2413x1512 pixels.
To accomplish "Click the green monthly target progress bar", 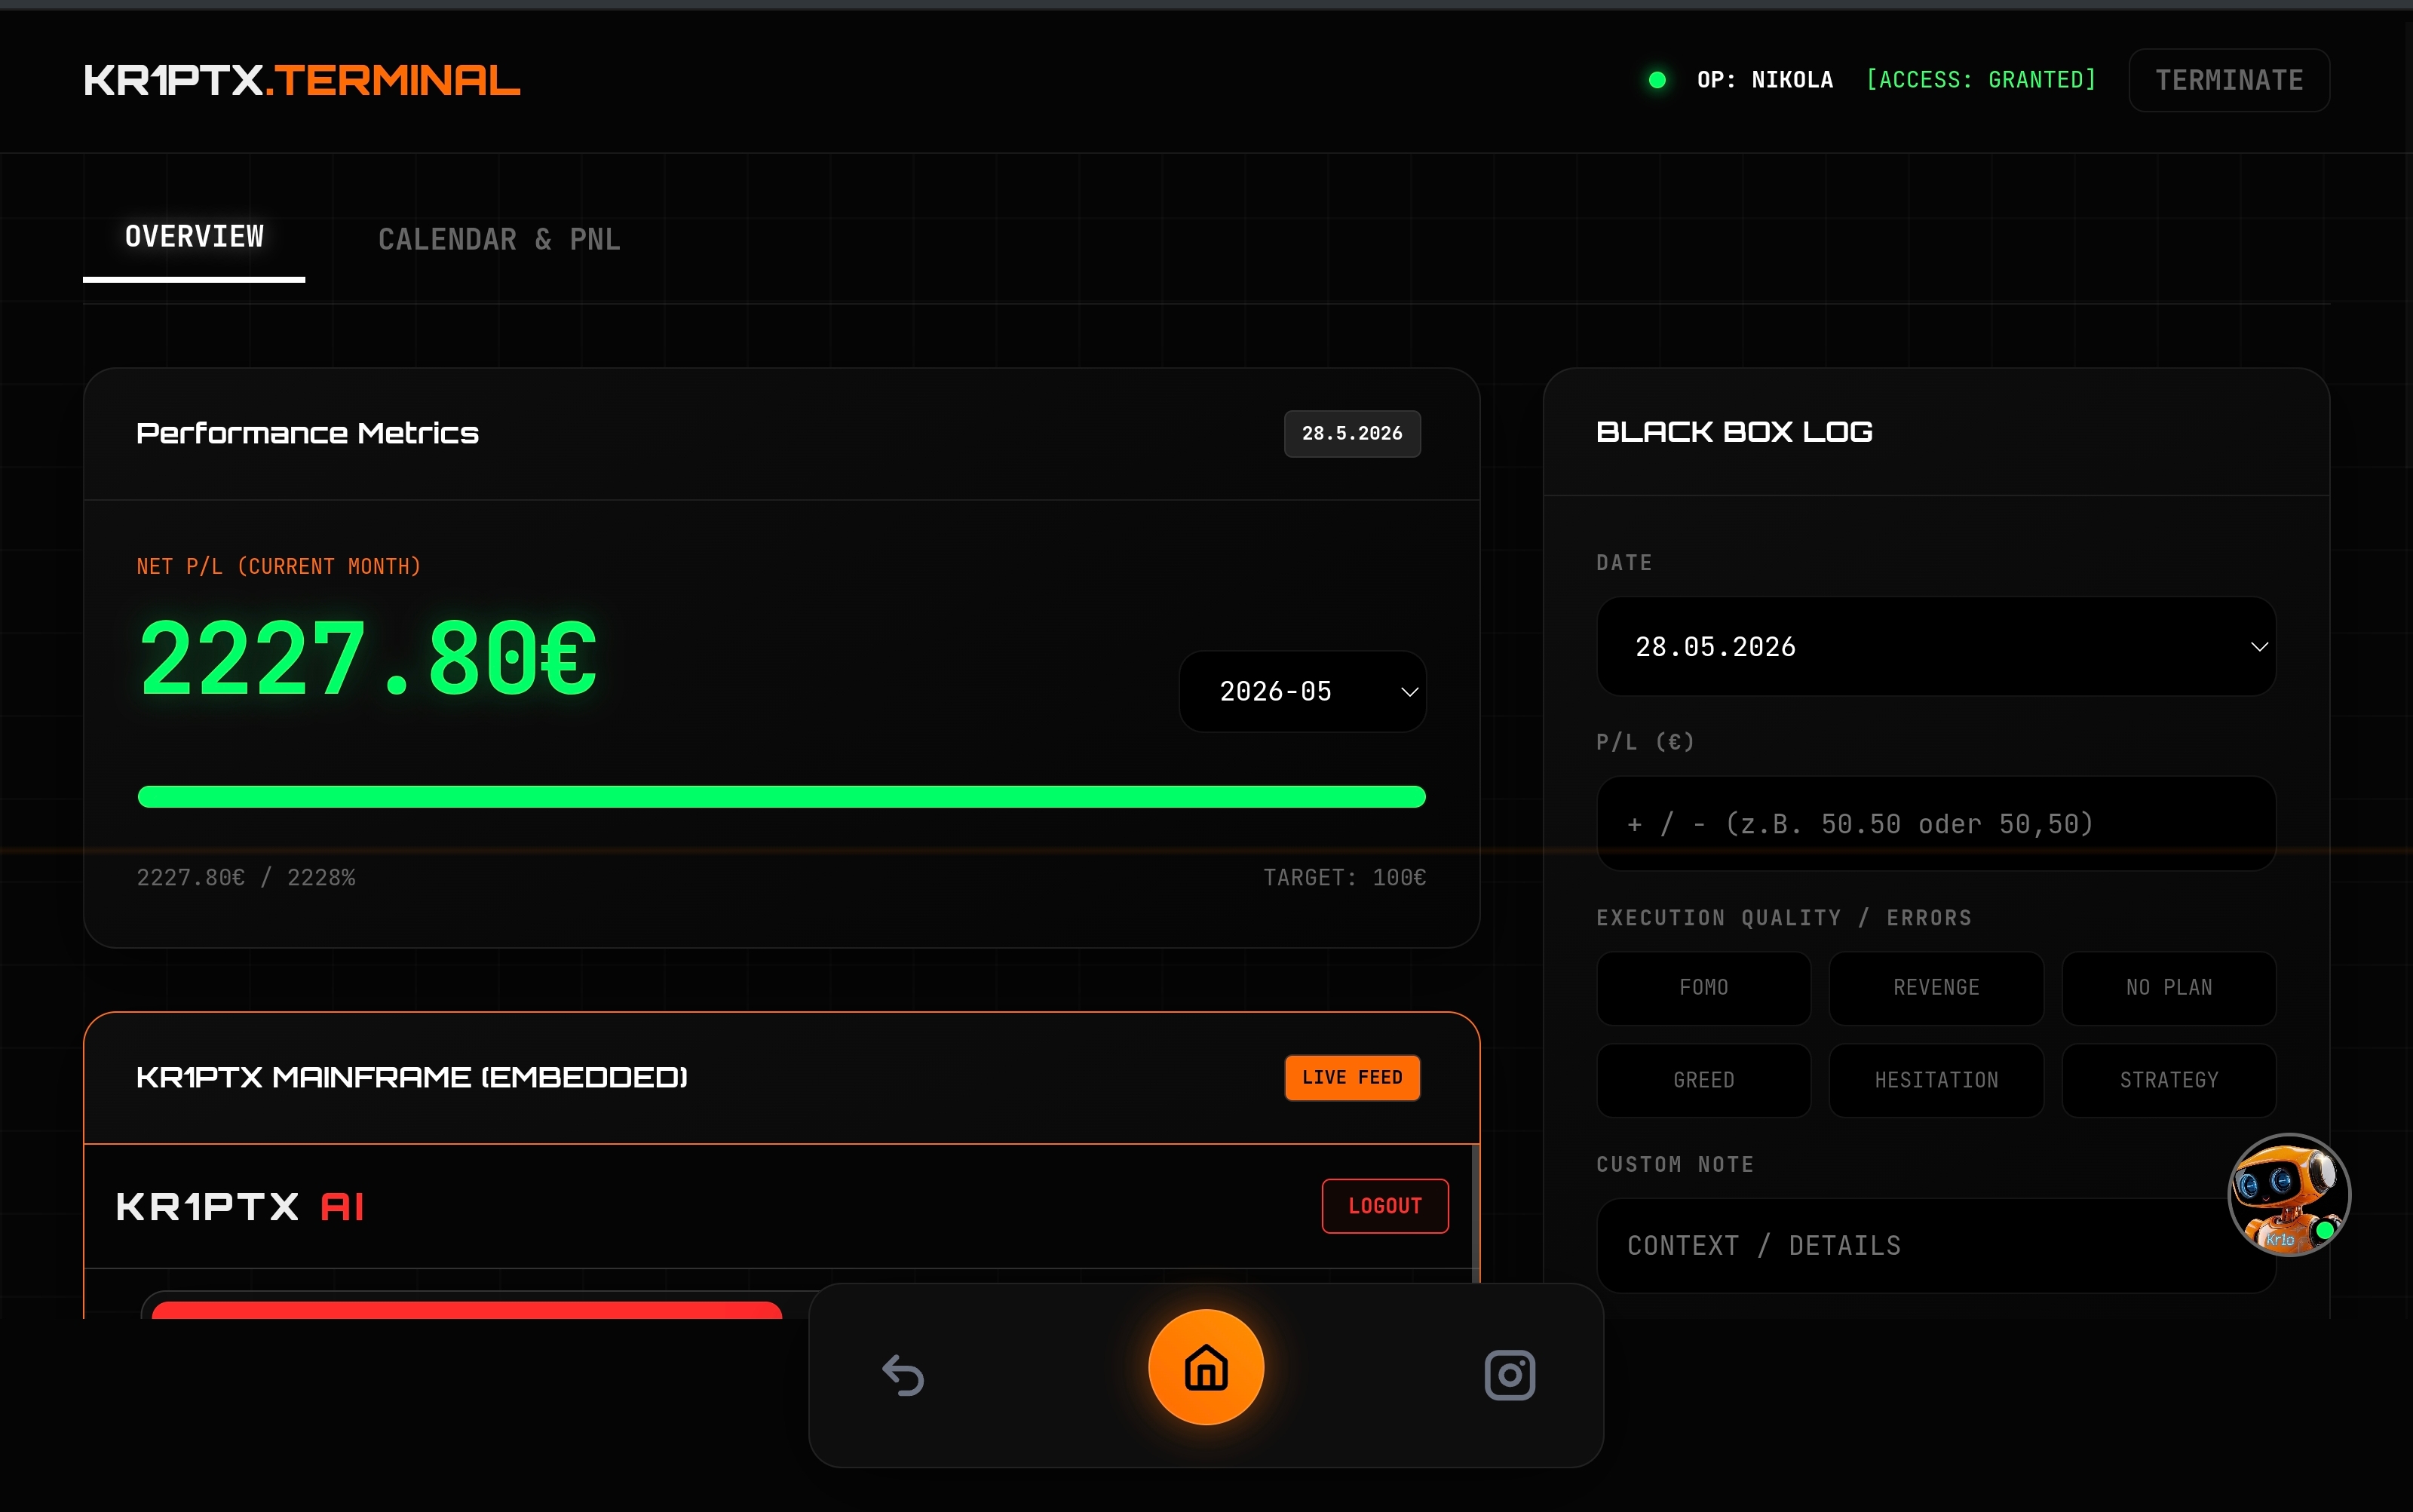I will [x=782, y=797].
